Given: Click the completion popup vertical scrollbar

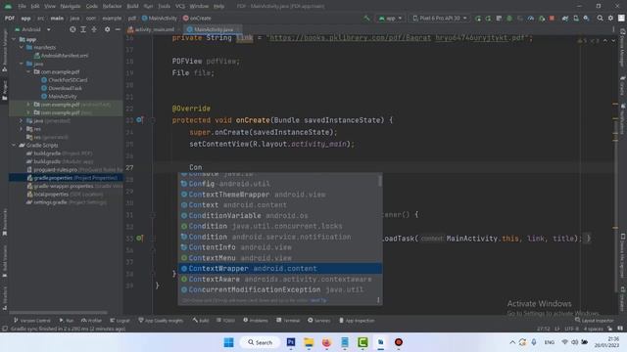Looking at the screenshot, I should pos(379,181).
